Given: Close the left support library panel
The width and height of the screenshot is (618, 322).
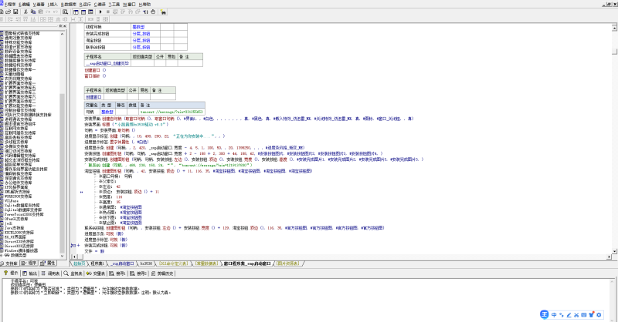Looking at the screenshot, I should pos(65,26).
